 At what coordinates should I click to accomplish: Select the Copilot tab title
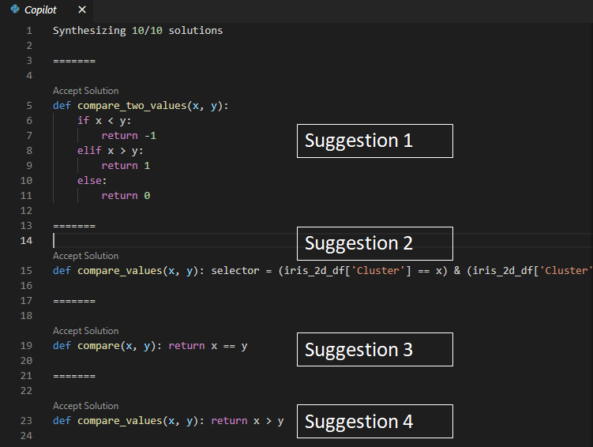[41, 9]
